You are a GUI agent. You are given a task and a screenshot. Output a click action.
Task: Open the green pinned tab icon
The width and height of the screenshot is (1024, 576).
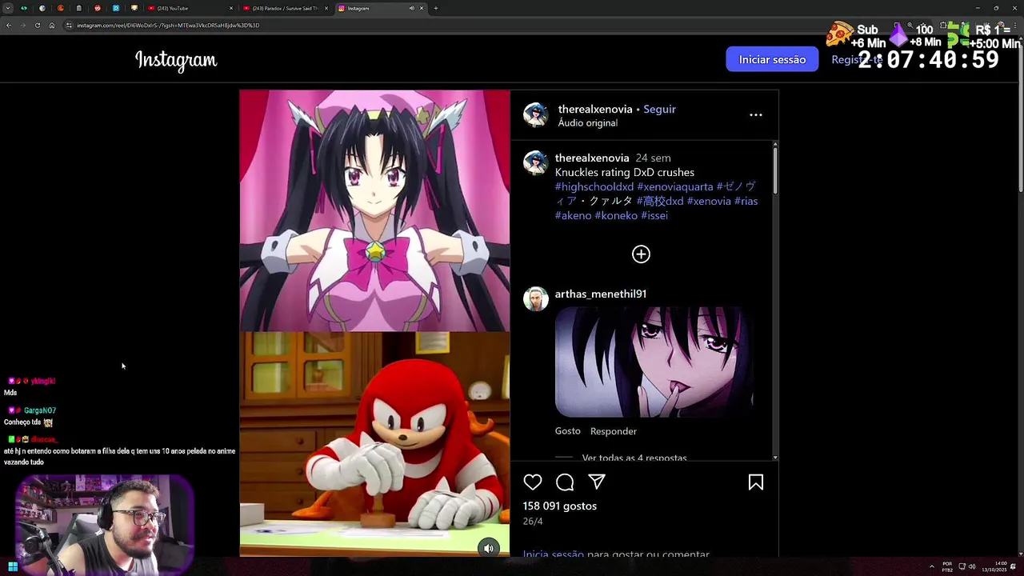coord(23,8)
